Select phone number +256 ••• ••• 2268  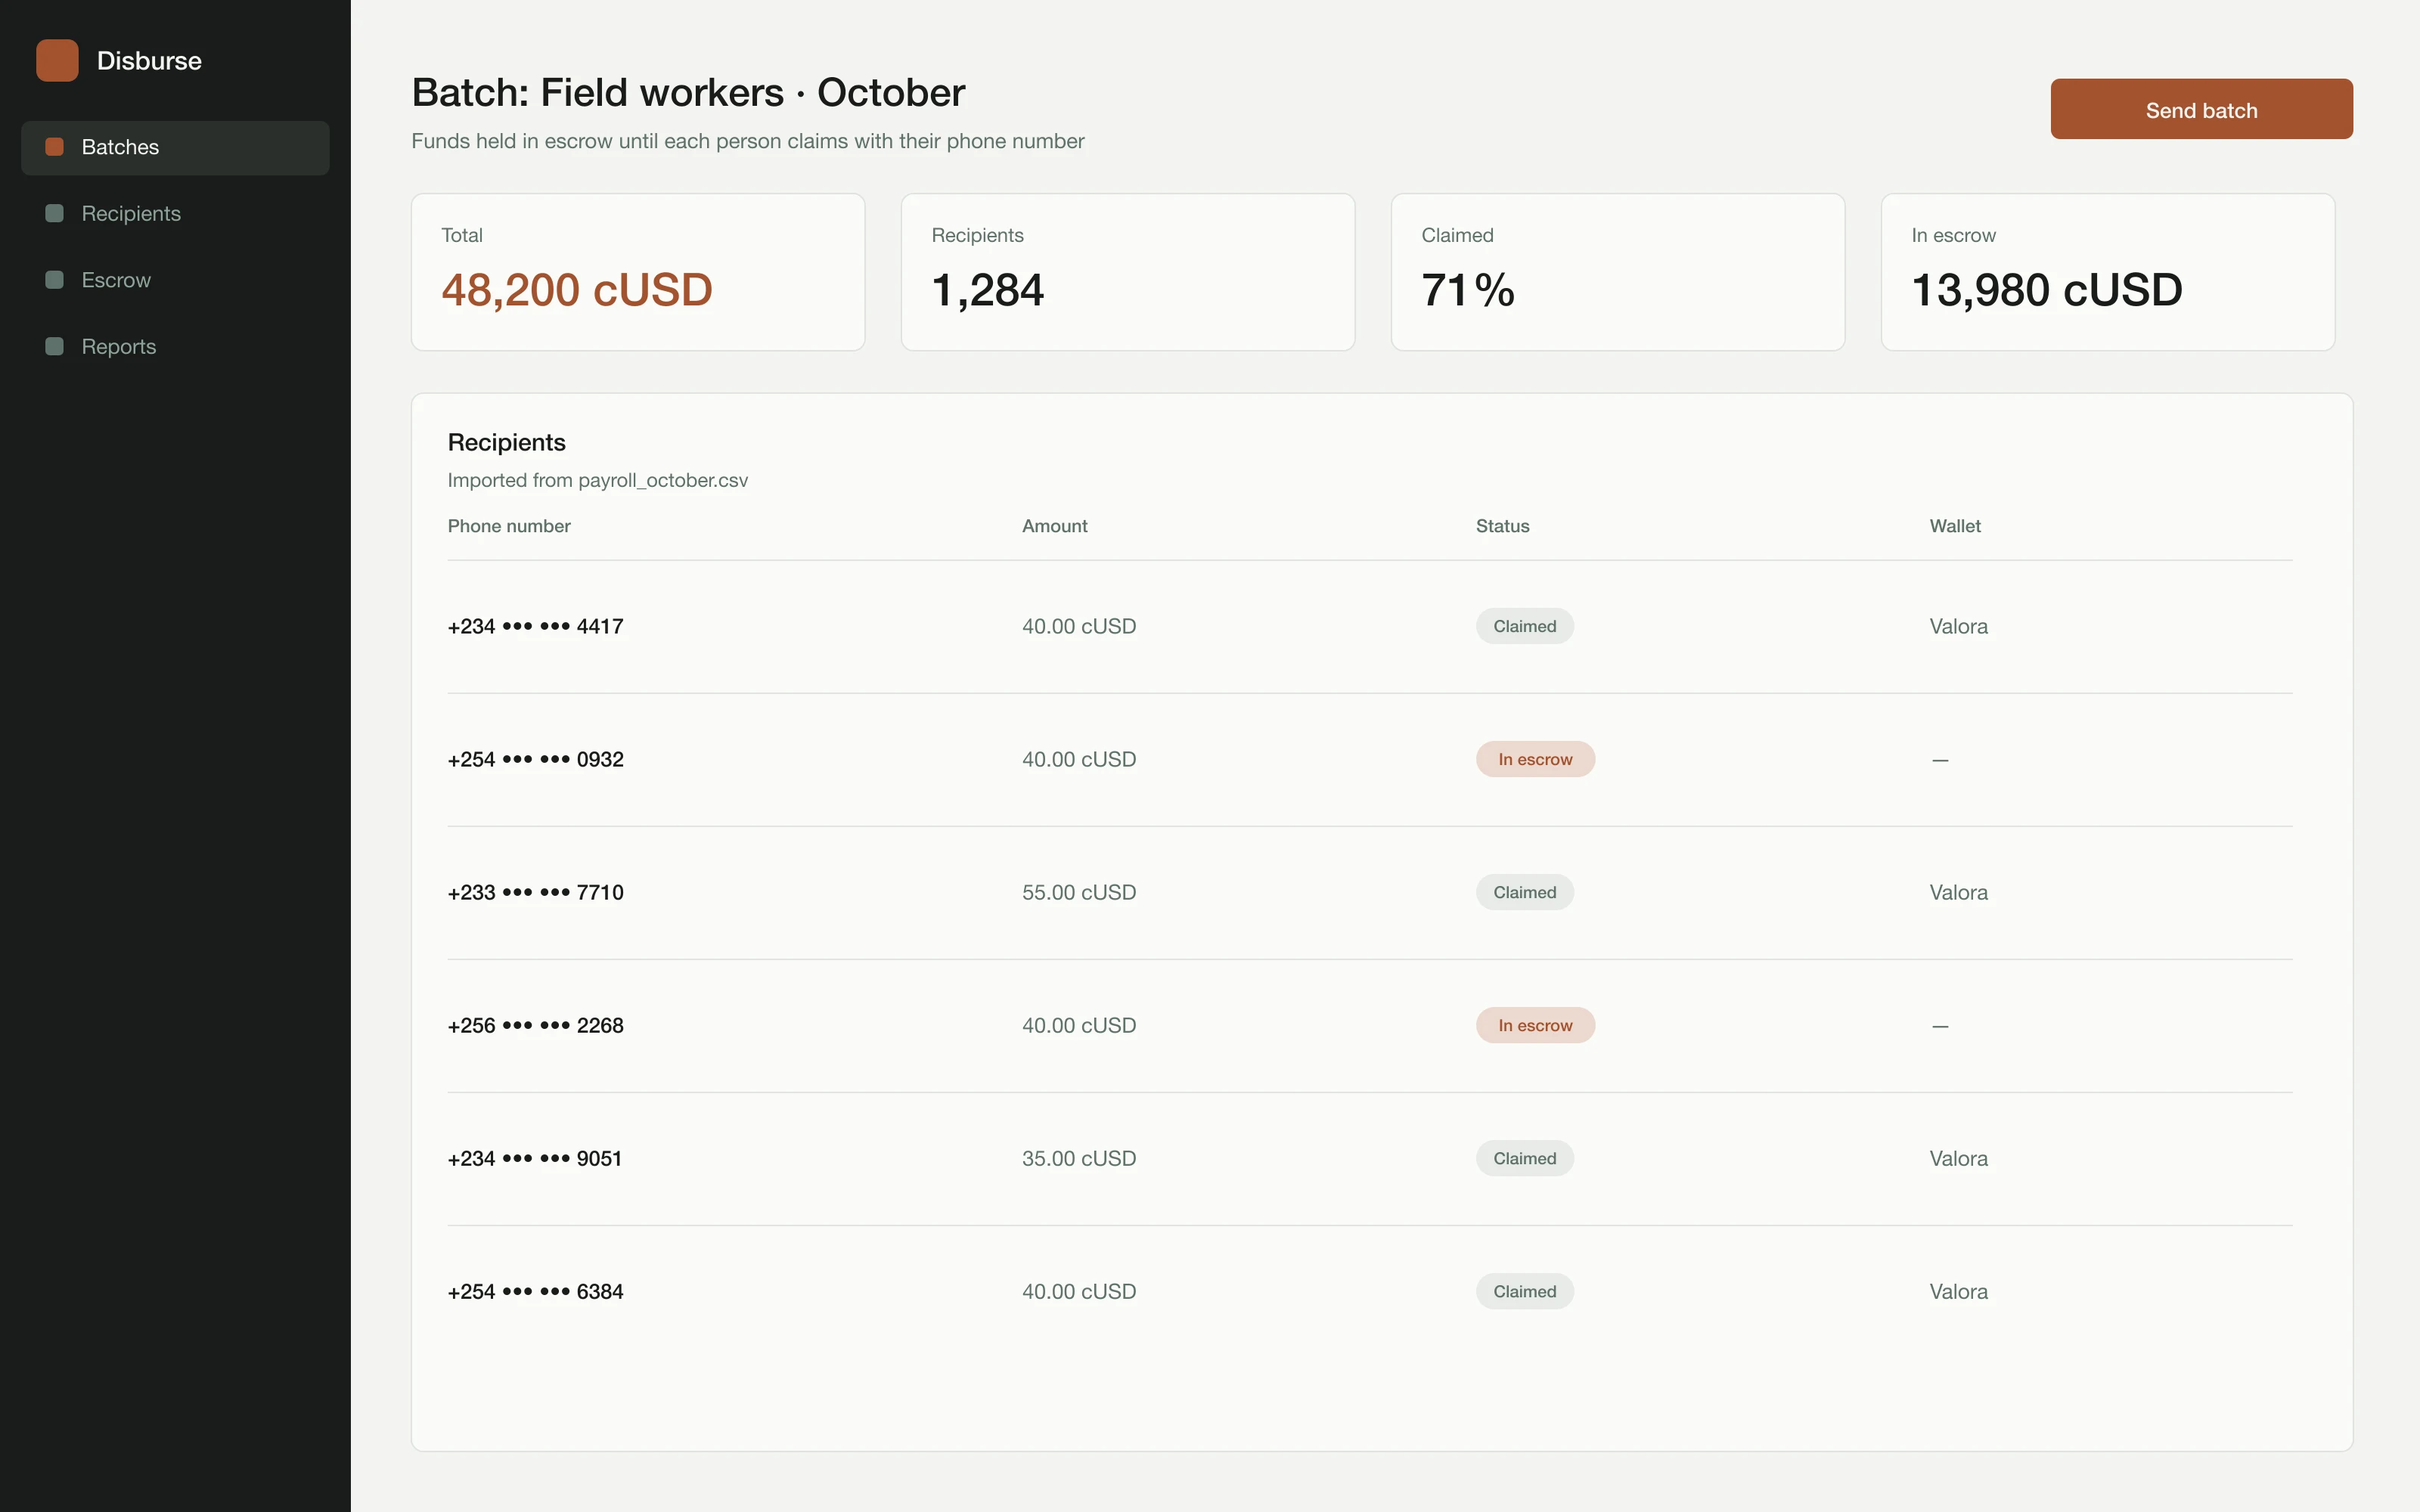pos(535,1026)
